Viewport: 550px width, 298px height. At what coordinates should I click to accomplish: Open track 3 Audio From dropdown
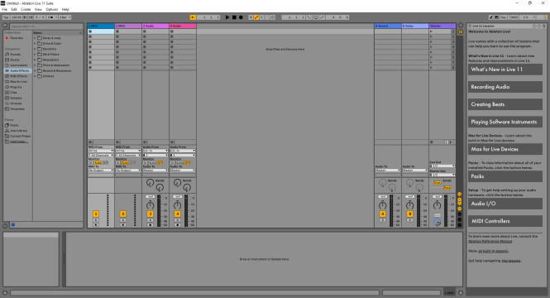click(x=155, y=151)
